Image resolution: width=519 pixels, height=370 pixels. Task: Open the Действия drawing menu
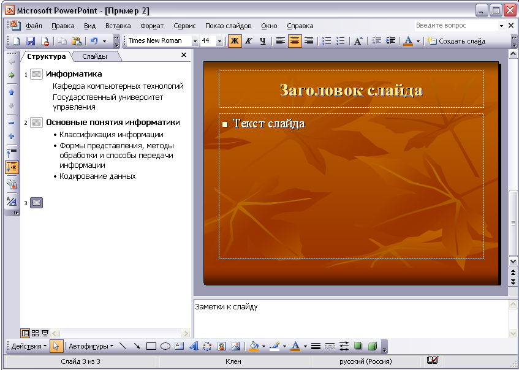tap(28, 346)
